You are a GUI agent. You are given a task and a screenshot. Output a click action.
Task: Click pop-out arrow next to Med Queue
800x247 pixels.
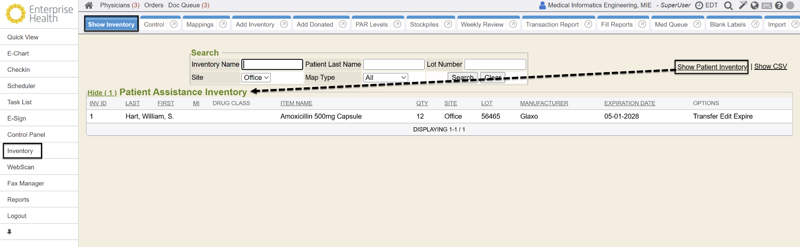coord(697,24)
